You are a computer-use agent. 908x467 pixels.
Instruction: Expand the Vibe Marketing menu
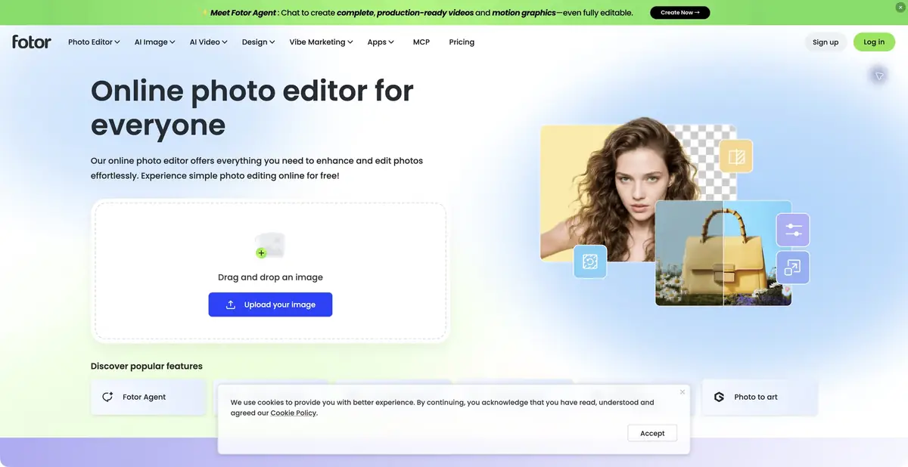[322, 42]
